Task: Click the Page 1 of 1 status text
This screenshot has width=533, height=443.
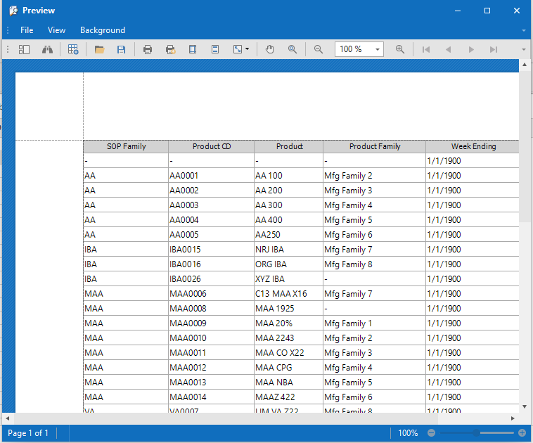Action: point(28,433)
